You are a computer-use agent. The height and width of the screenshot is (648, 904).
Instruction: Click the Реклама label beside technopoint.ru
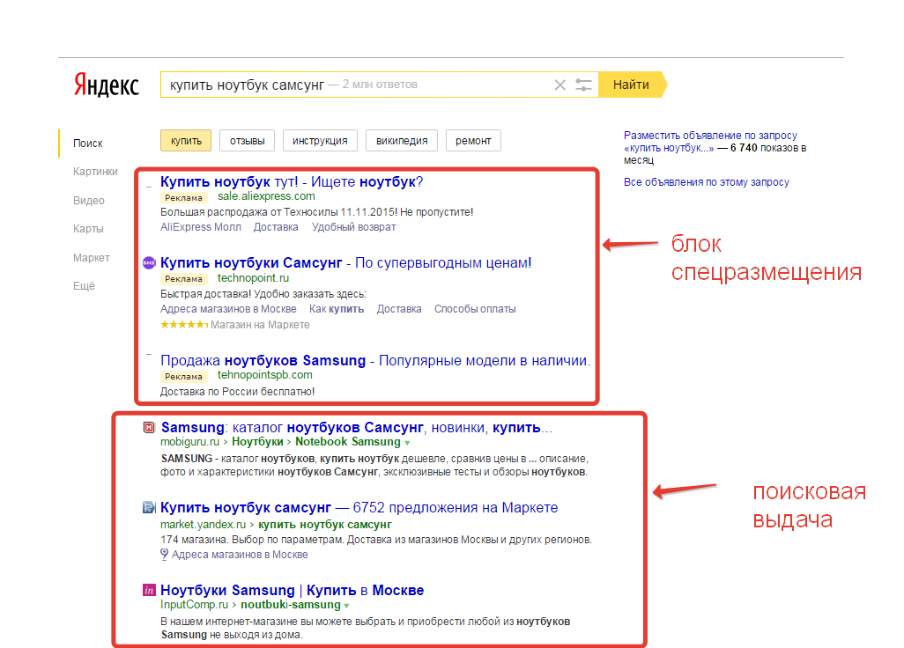click(183, 279)
